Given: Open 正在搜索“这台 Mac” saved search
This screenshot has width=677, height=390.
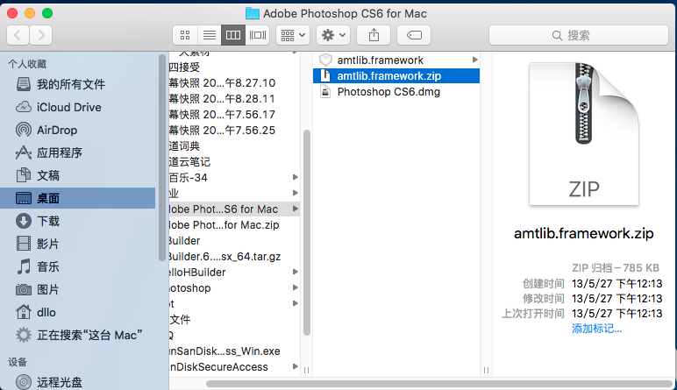Looking at the screenshot, I should click(x=78, y=335).
